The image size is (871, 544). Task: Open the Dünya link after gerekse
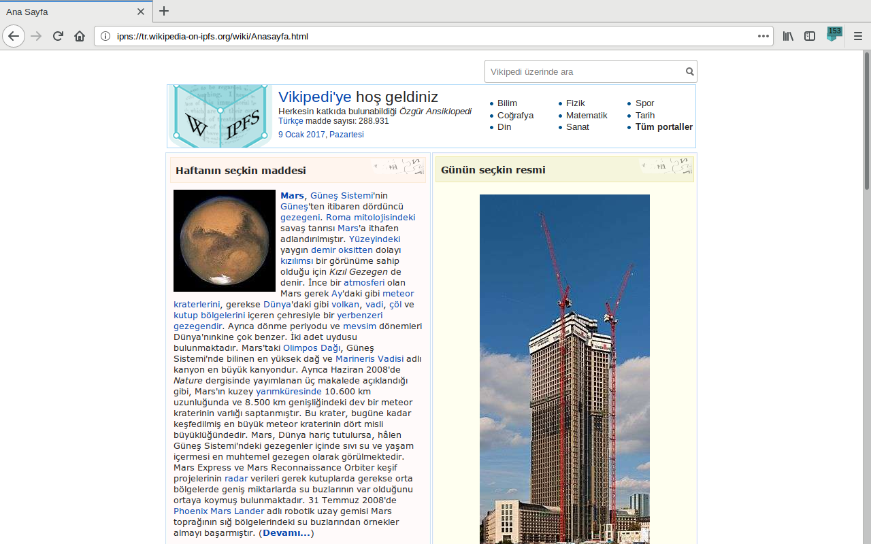[x=277, y=305]
